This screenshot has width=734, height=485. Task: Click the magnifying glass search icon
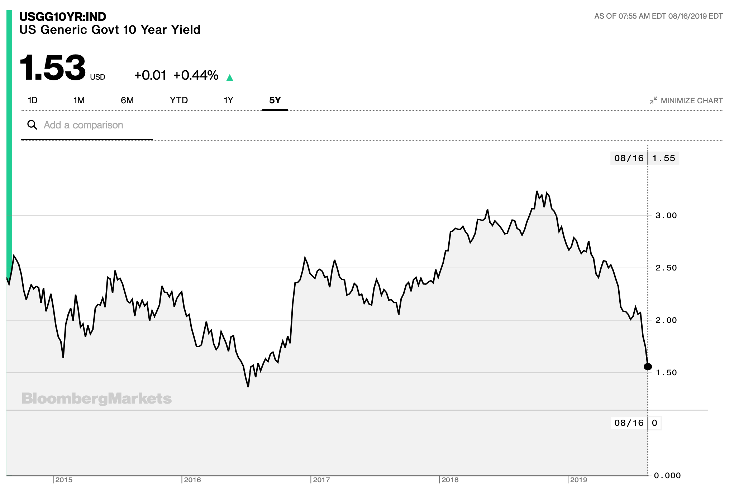click(x=32, y=125)
